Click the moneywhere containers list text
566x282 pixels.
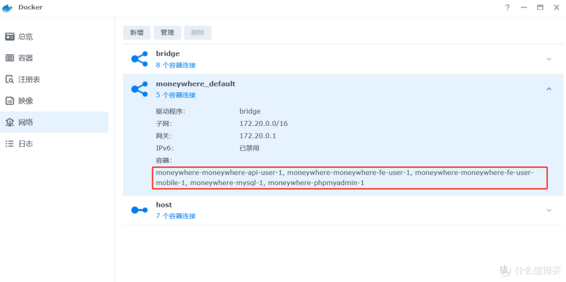click(345, 178)
